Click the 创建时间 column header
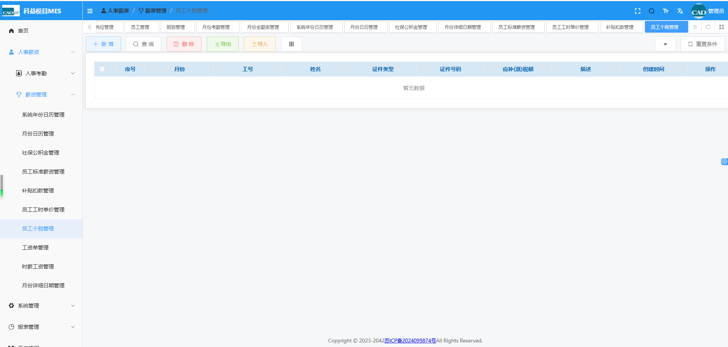The width and height of the screenshot is (728, 347). [653, 69]
